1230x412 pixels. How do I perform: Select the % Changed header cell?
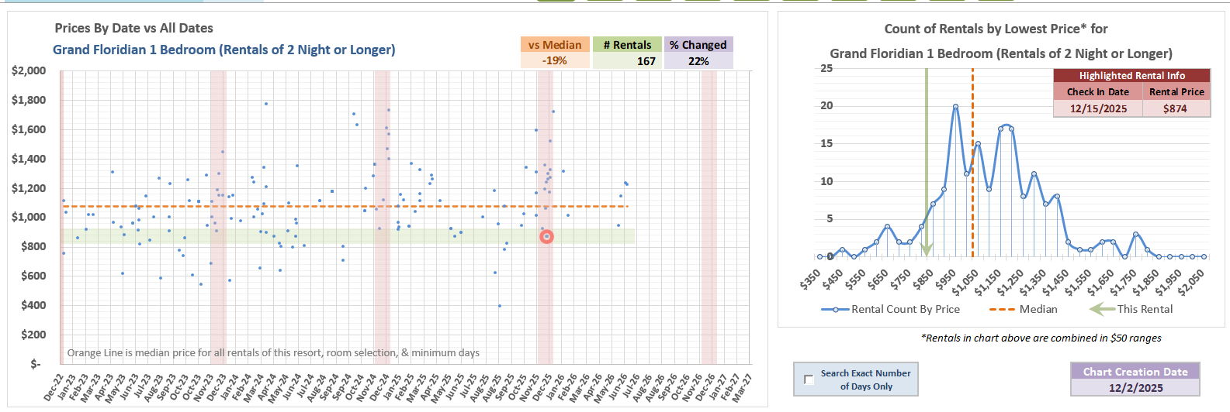698,45
